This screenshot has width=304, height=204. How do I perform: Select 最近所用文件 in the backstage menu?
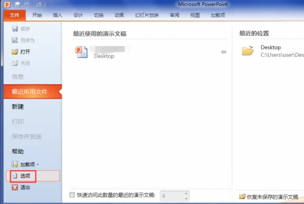[x=32, y=92]
